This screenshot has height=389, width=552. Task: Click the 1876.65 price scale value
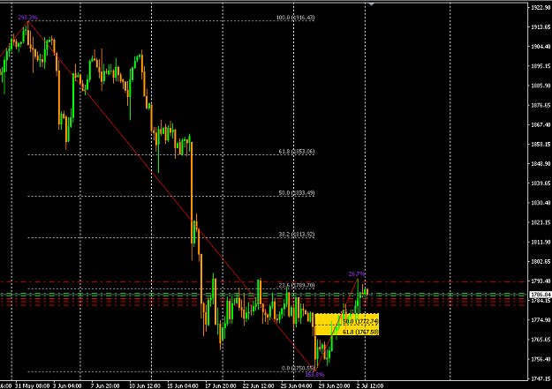click(541, 105)
